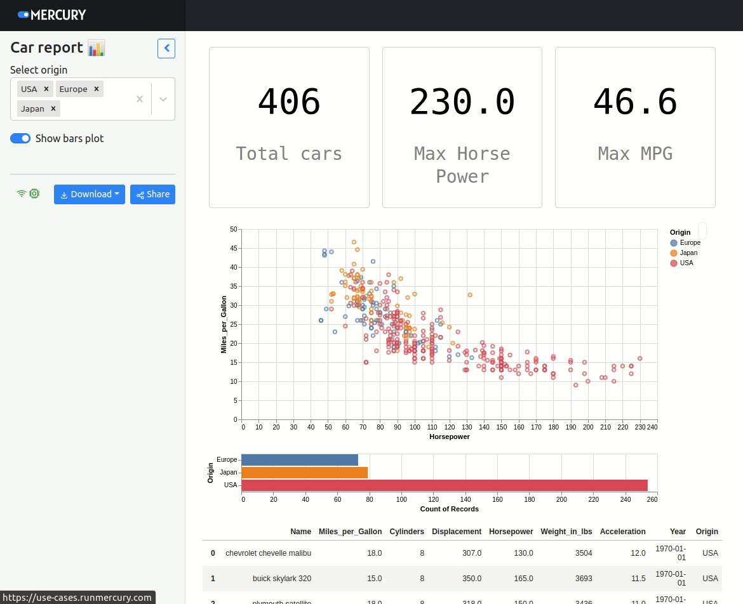Click the green kernel status icon
This screenshot has width=743, height=604.
tap(35, 194)
